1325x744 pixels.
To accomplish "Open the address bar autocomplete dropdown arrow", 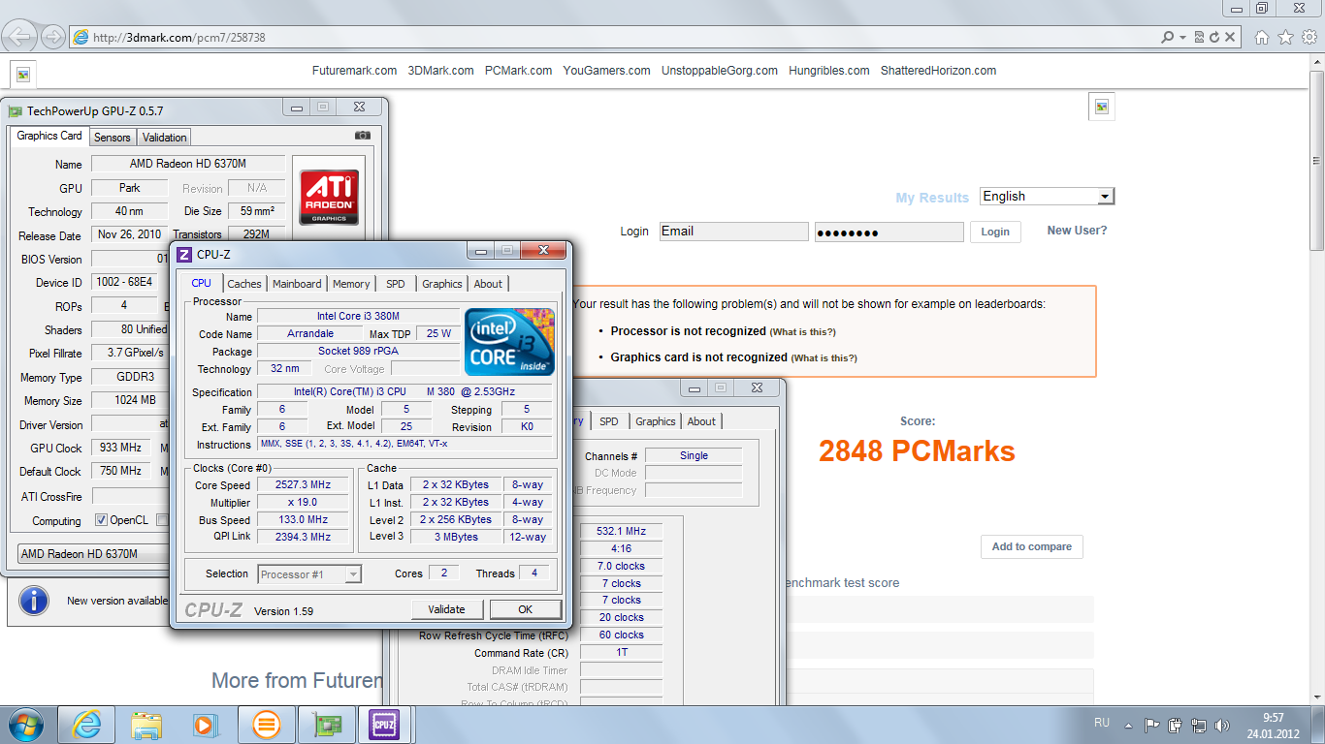I will [x=1182, y=37].
